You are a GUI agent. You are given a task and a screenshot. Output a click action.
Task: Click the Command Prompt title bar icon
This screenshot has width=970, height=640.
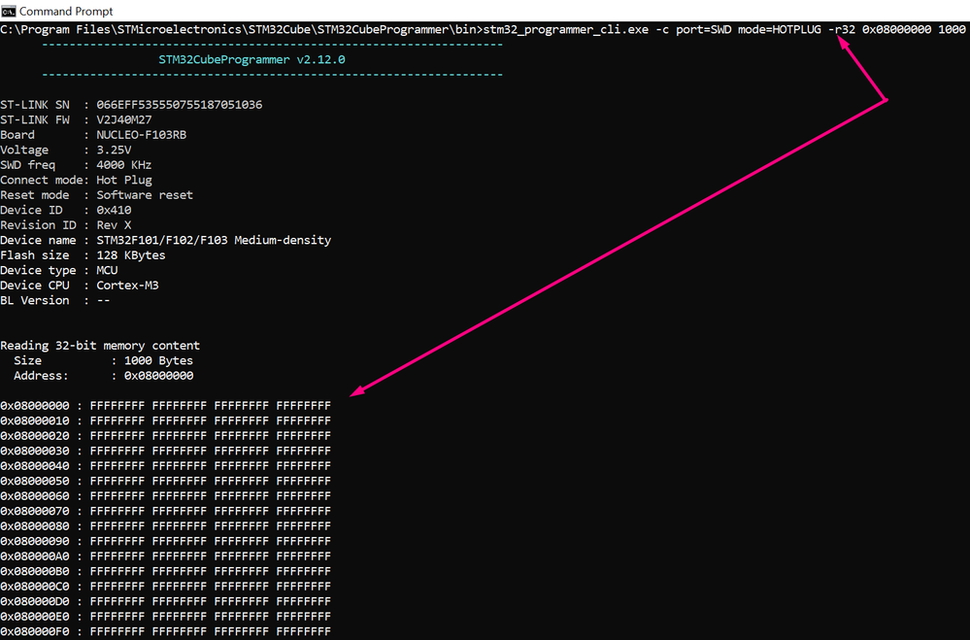pos(8,11)
